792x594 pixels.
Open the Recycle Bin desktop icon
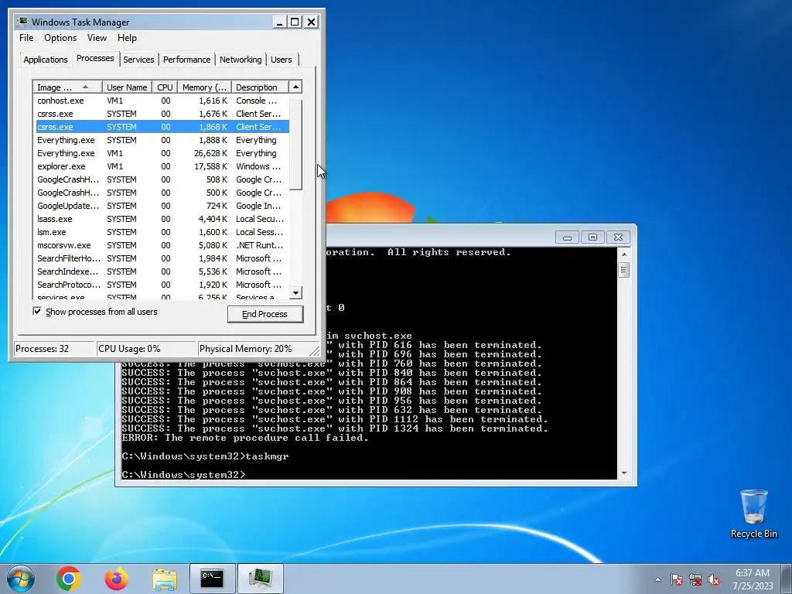click(x=753, y=514)
